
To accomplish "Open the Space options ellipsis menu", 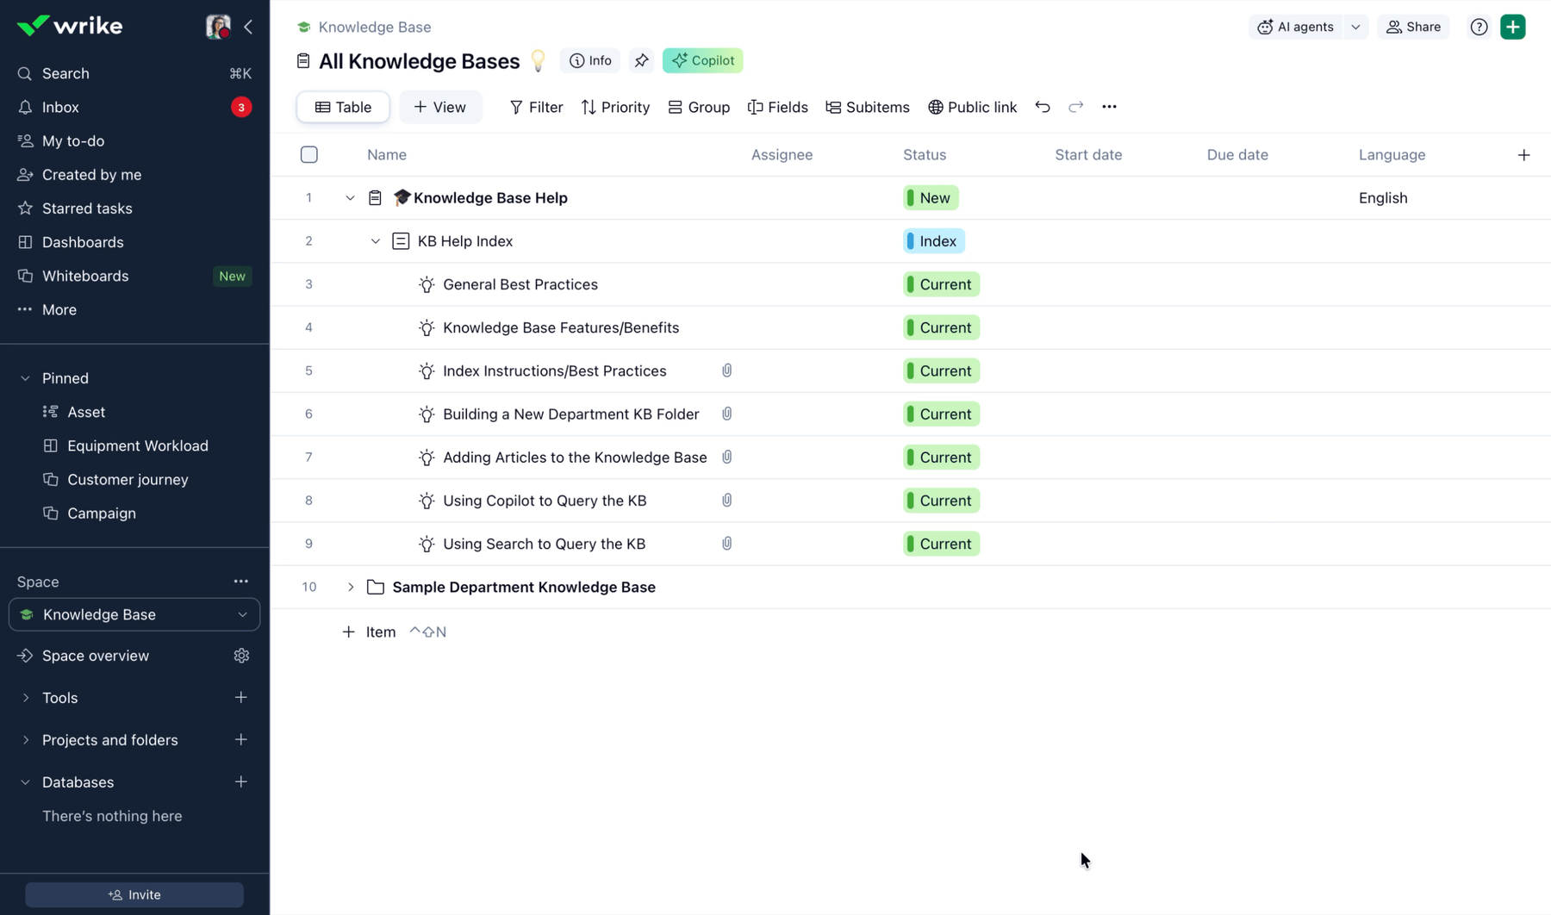I will coord(241,582).
